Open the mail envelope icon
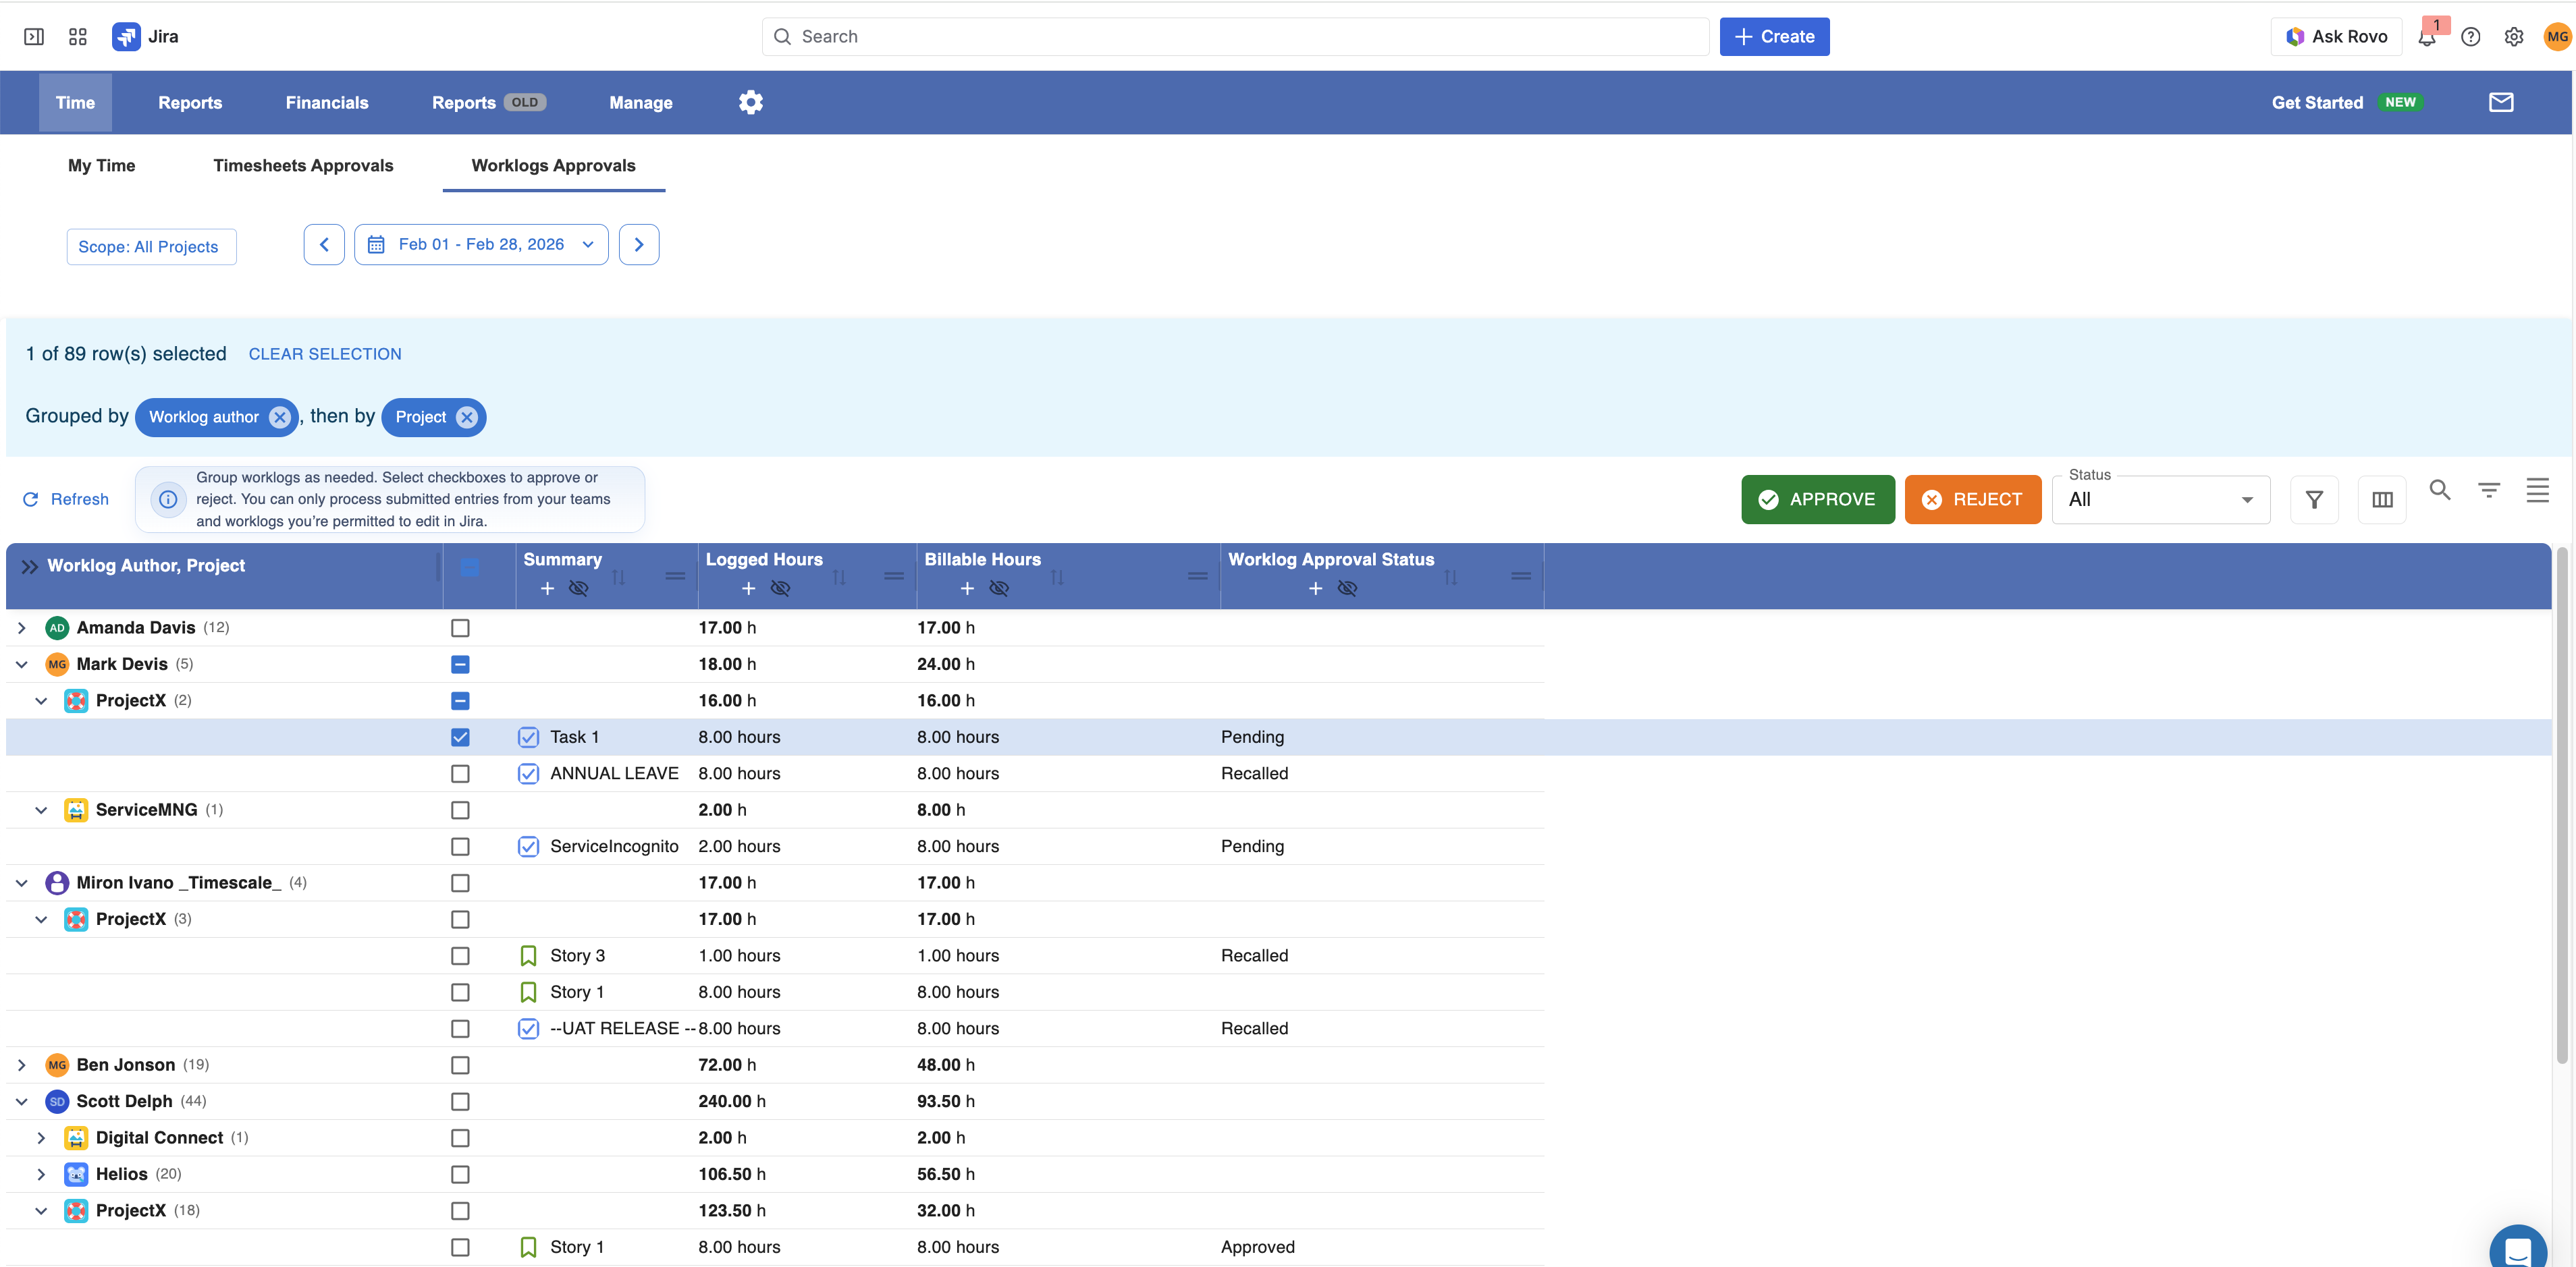 (x=2501, y=102)
